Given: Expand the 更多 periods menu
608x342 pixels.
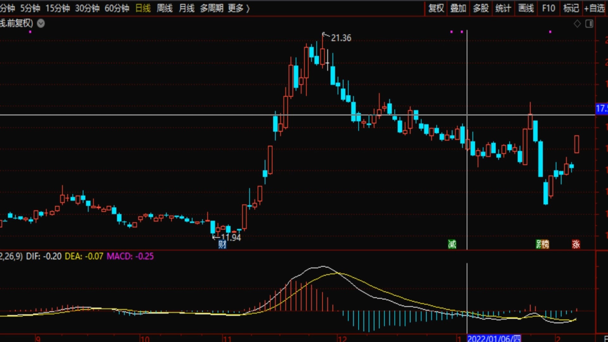Looking at the screenshot, I should point(239,8).
